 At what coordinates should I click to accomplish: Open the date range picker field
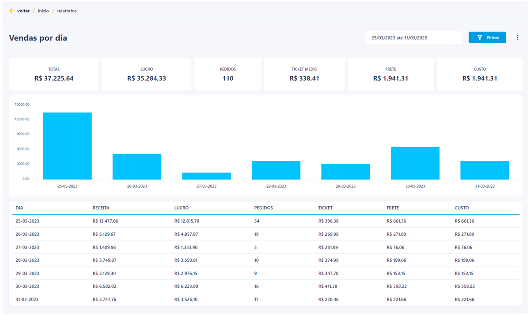pyautogui.click(x=413, y=38)
